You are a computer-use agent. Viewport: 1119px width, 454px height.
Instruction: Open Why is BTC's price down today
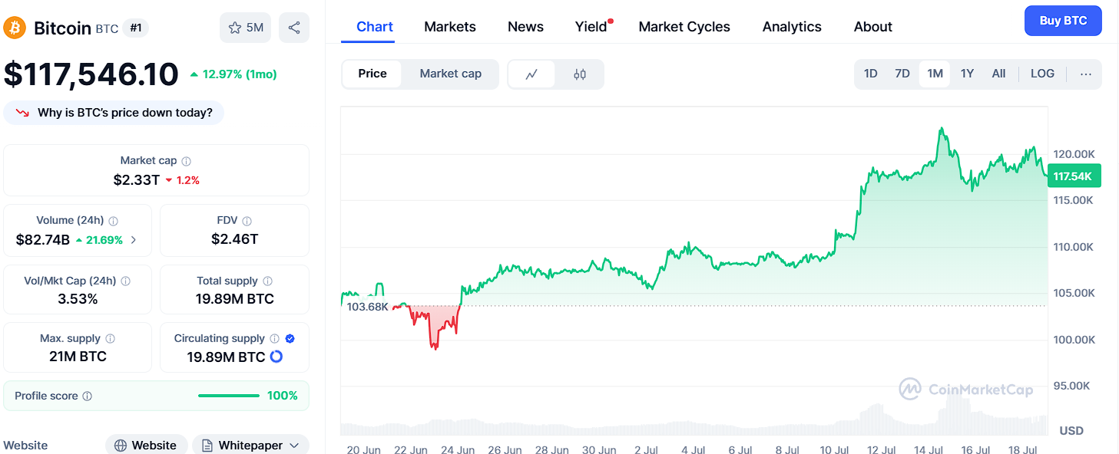[x=114, y=113]
